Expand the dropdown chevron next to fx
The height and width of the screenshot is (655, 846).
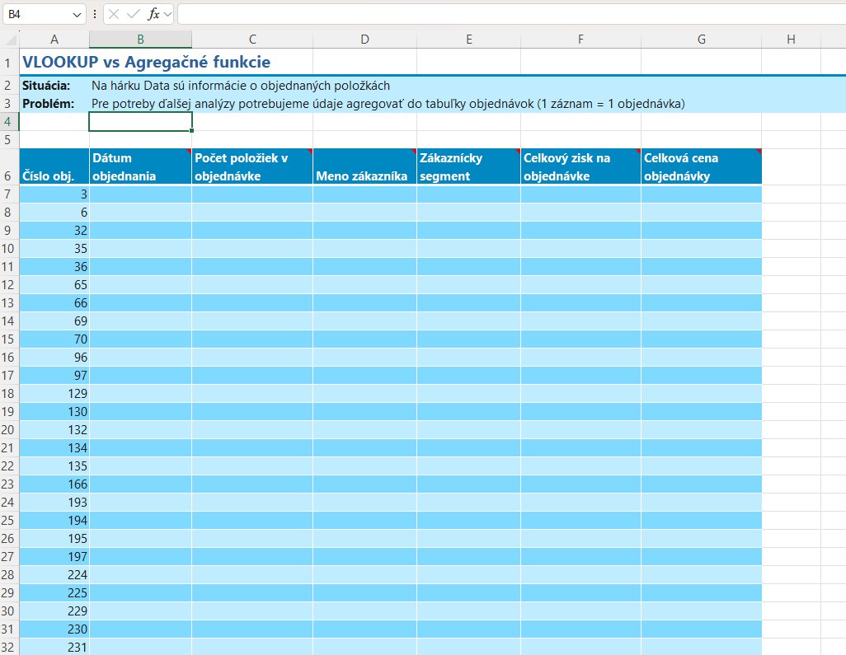167,14
